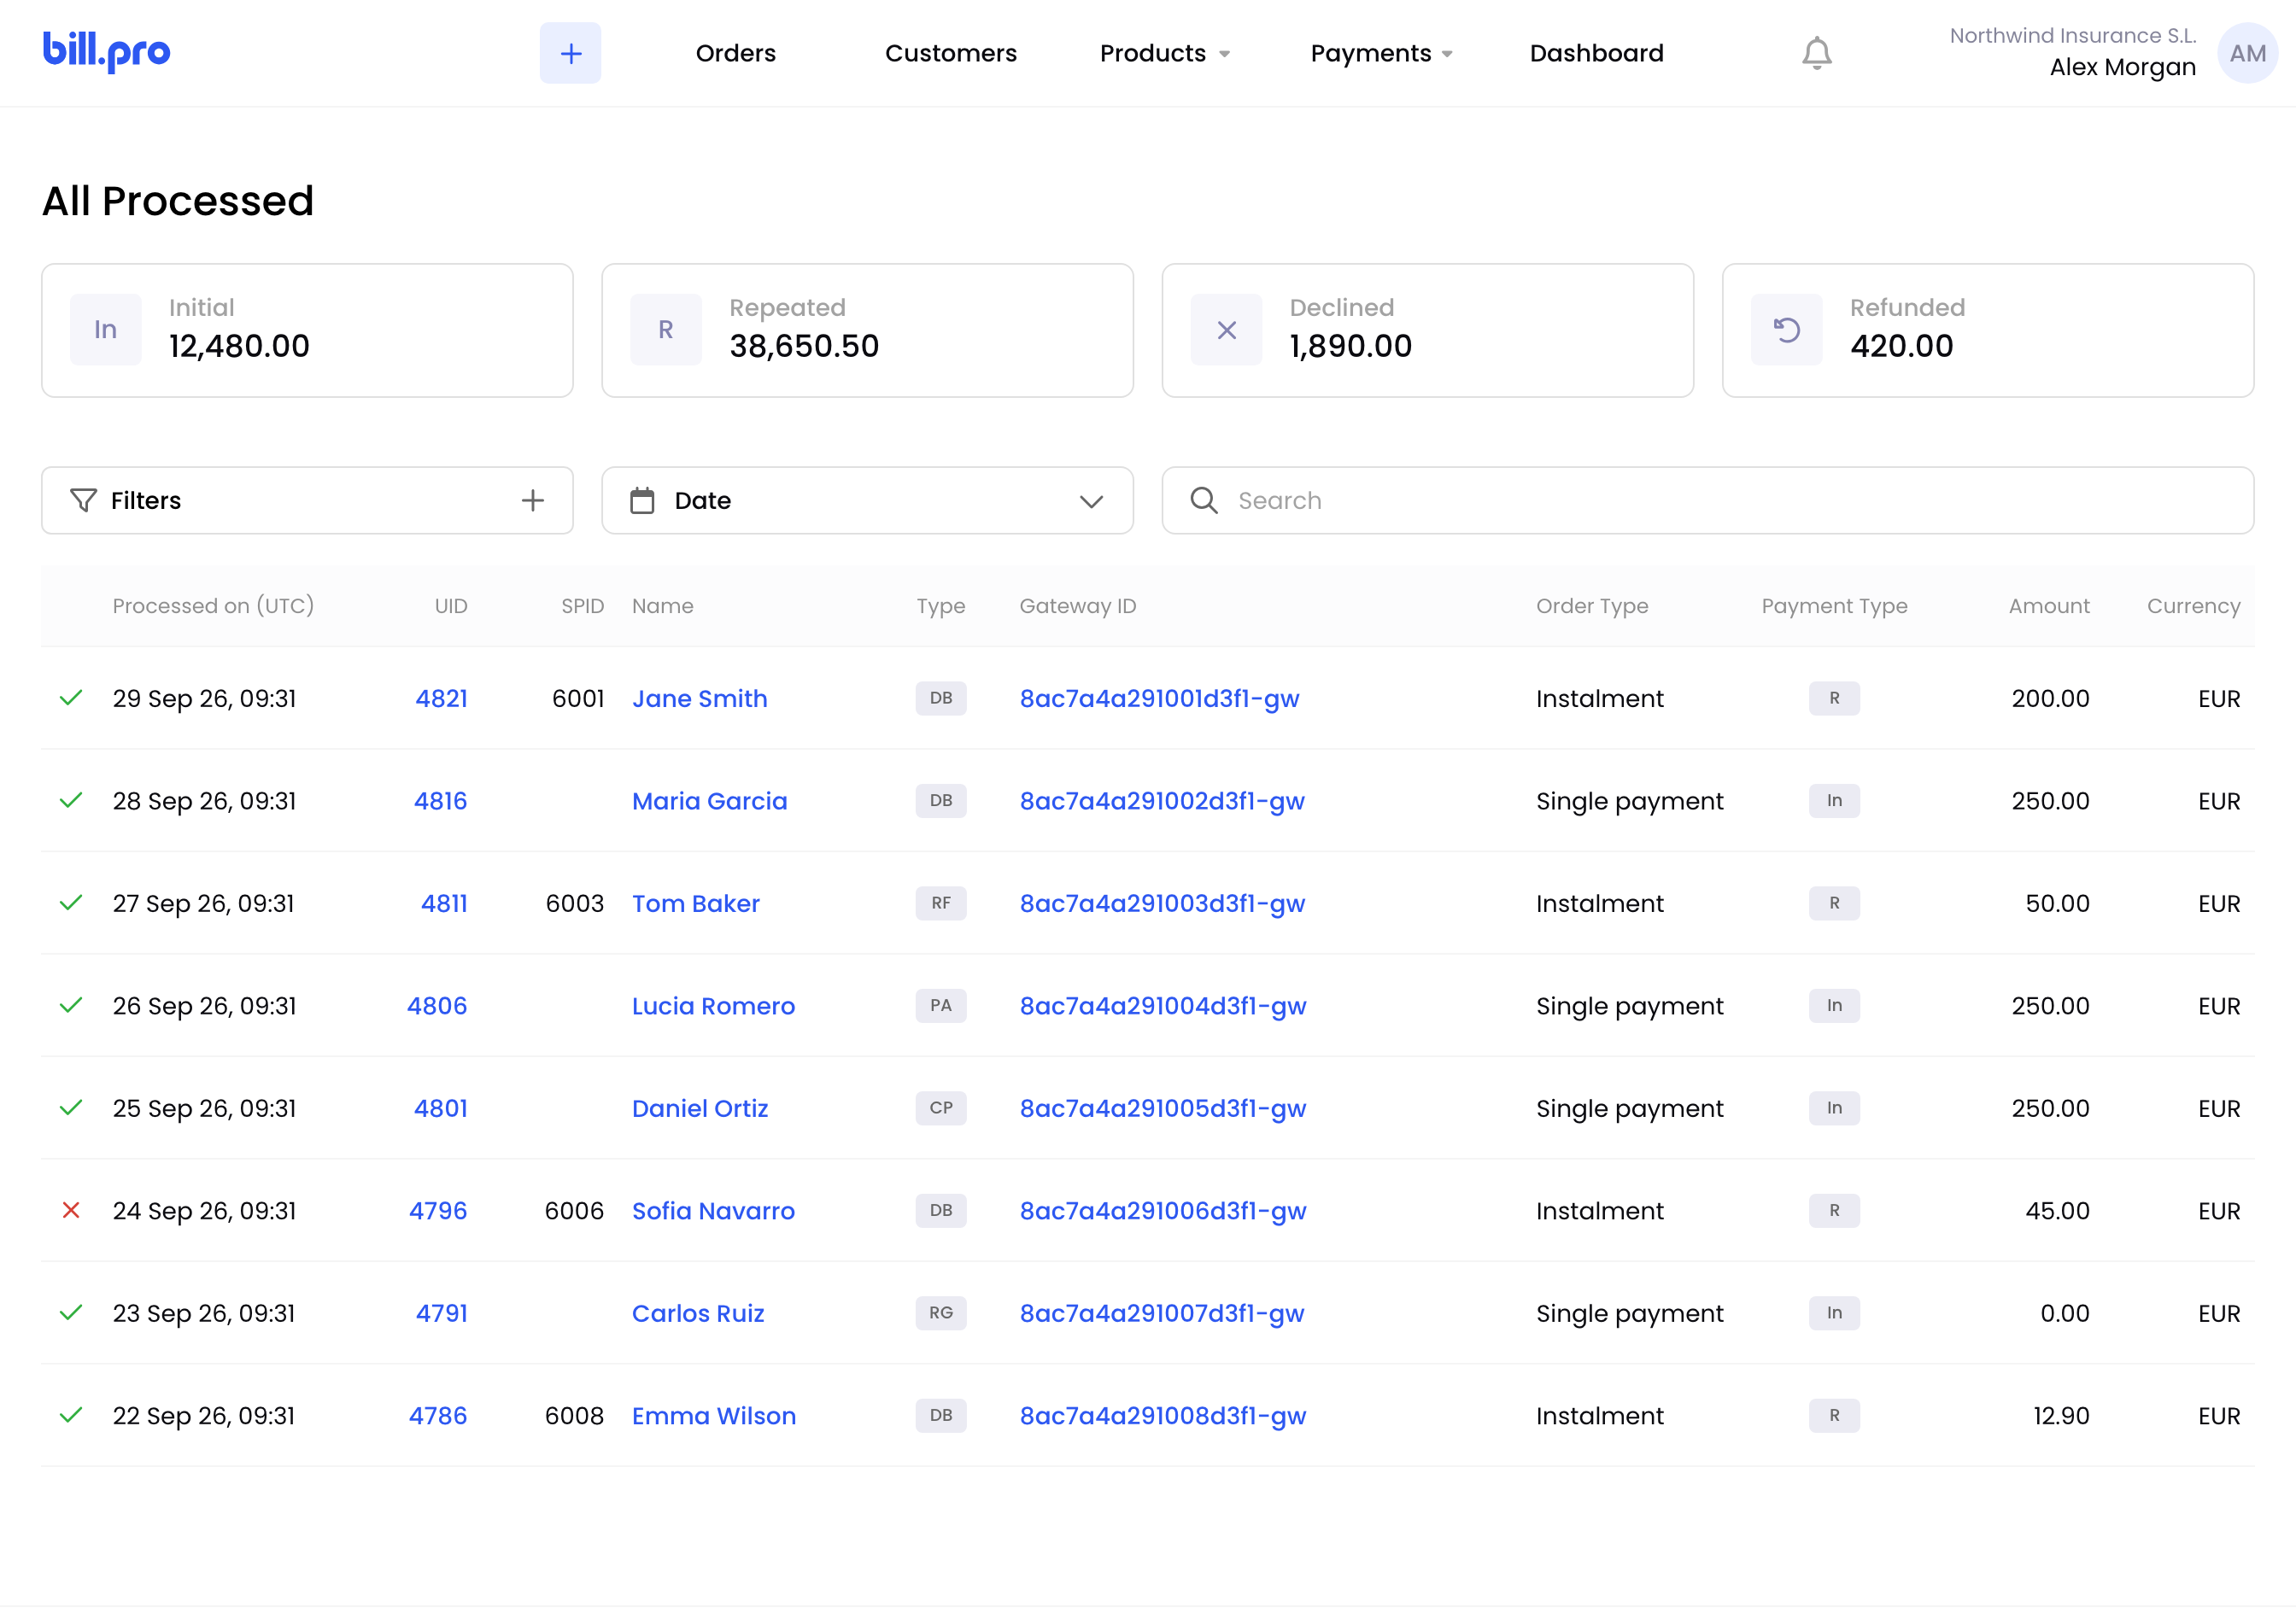Image resolution: width=2296 pixels, height=1619 pixels.
Task: Click the Declined X card icon
Action: click(x=1226, y=330)
